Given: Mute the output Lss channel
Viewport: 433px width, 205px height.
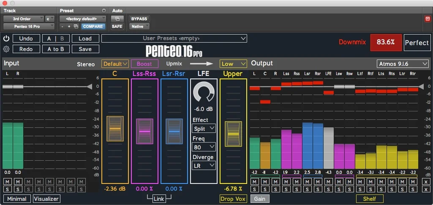Looking at the screenshot, I should pyautogui.click(x=286, y=181).
